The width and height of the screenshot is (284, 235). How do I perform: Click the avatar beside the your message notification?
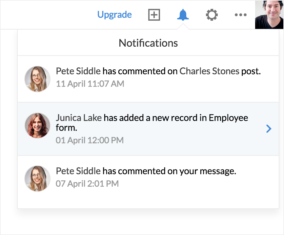37,178
